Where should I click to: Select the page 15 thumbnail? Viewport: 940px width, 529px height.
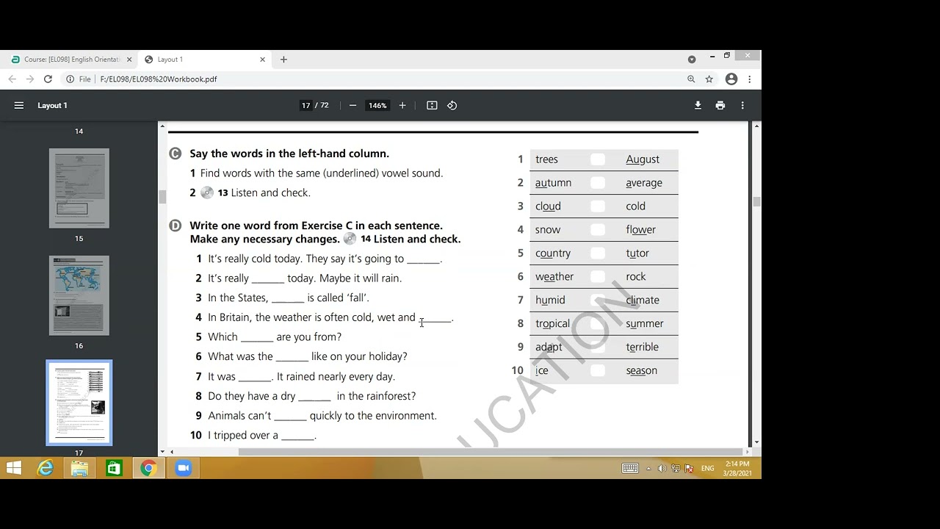click(79, 188)
